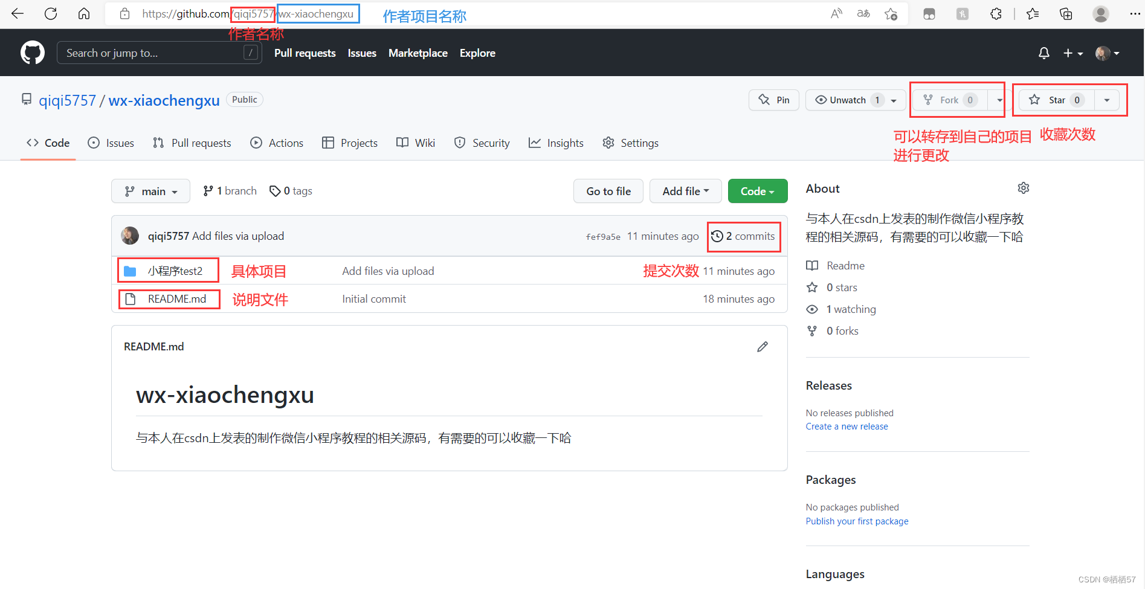Click the browser address bar URL
This screenshot has width=1145, height=589.
coord(248,14)
